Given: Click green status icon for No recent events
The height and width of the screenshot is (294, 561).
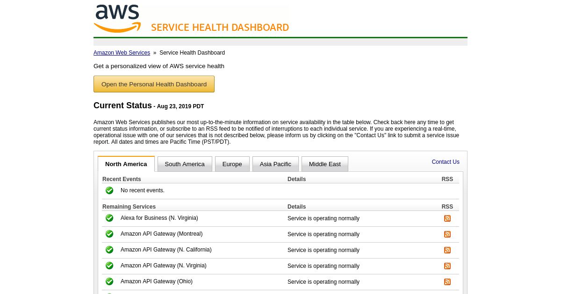Looking at the screenshot, I should (109, 190).
